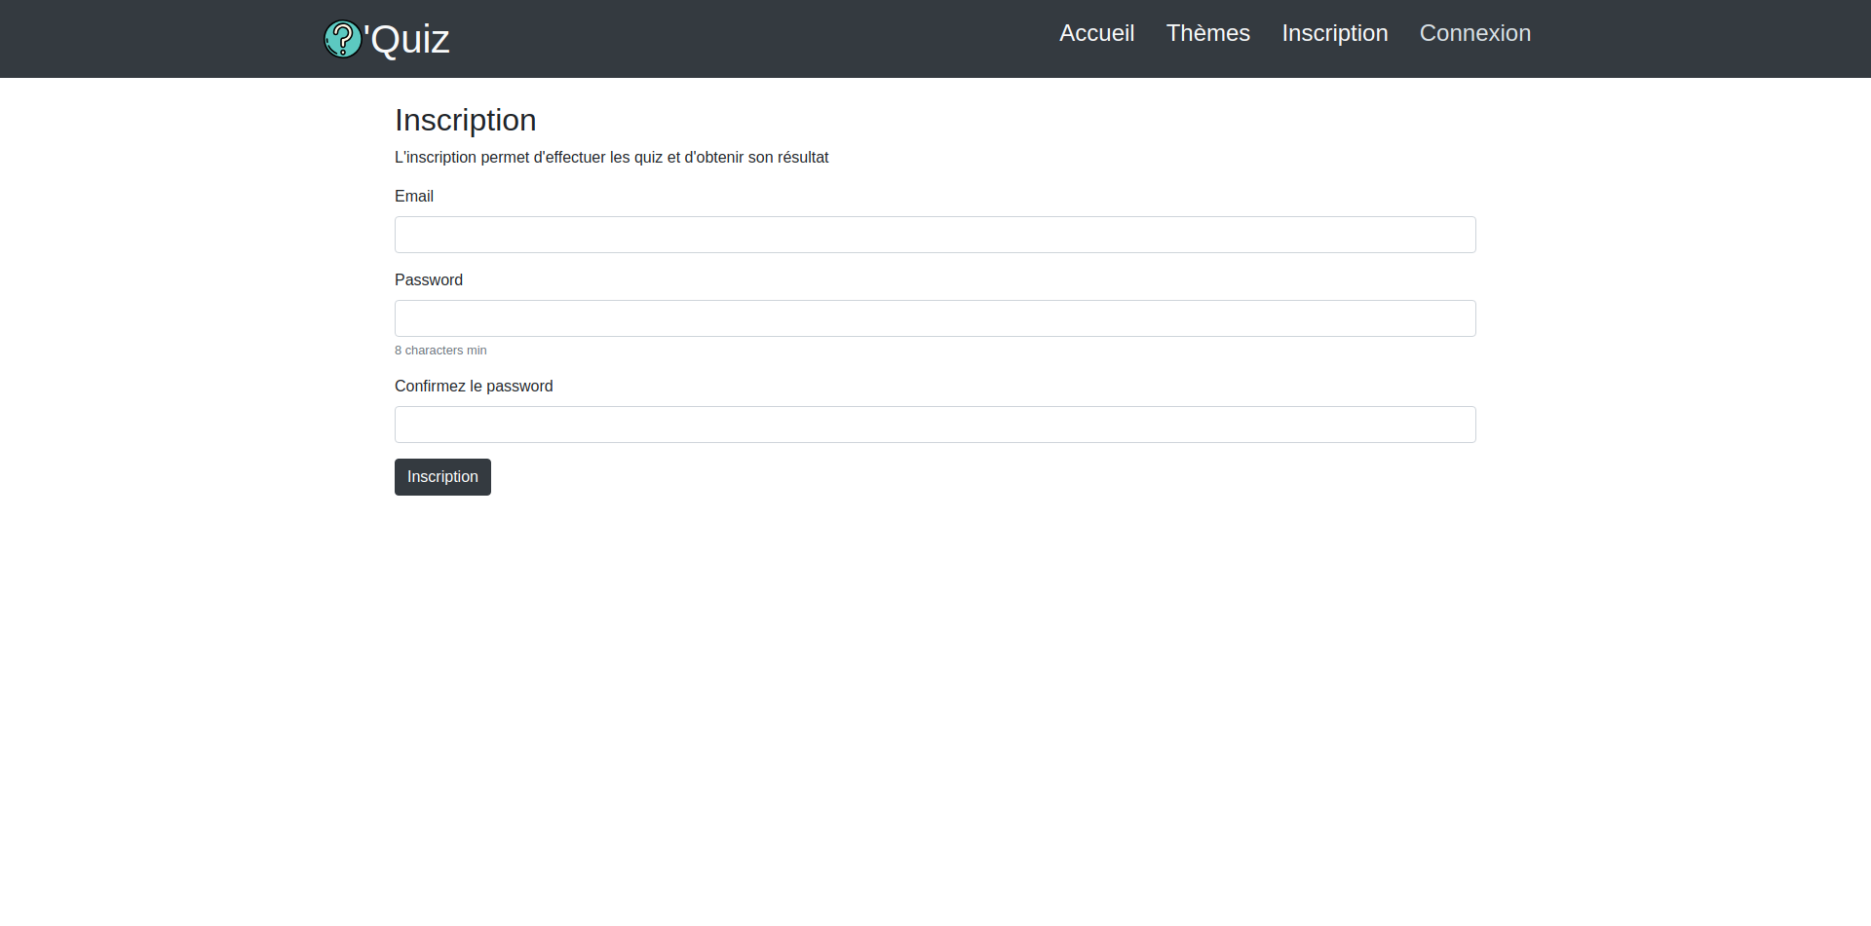Image resolution: width=1871 pixels, height=926 pixels.
Task: Click into the Password input field
Action: pos(935,318)
